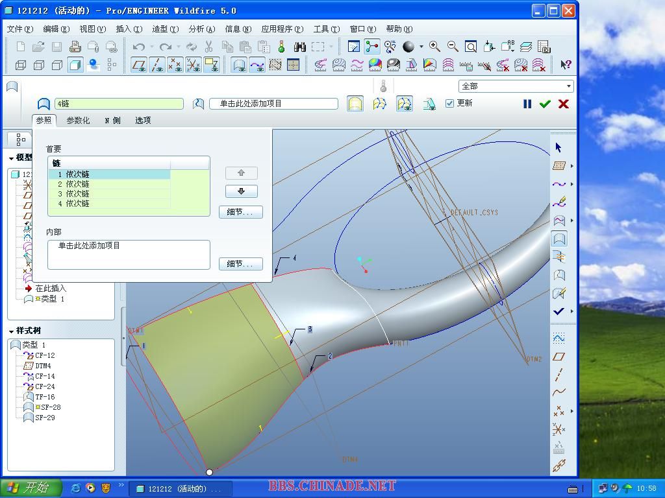Click the datum Axis icon in right toolbar
The width and height of the screenshot is (665, 498).
click(x=559, y=374)
